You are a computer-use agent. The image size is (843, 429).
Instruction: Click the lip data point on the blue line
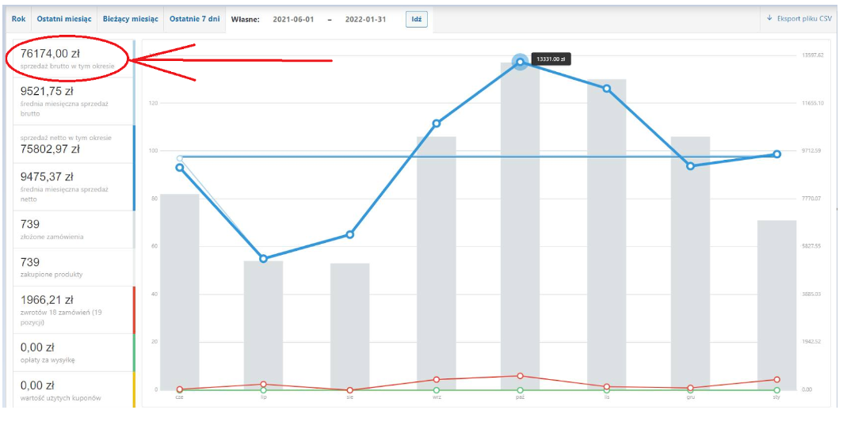[263, 259]
